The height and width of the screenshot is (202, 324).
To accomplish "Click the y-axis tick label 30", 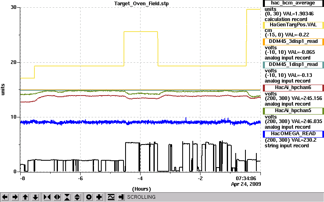I will click(x=14, y=7).
